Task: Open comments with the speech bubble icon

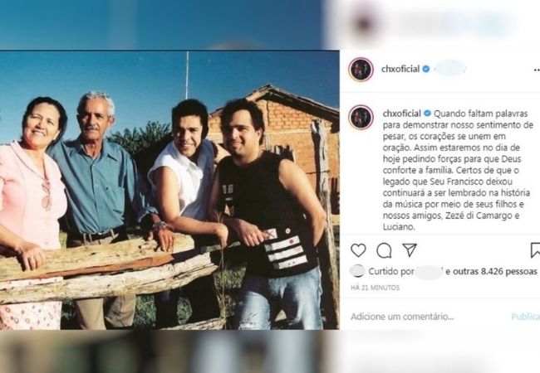Action: (x=384, y=250)
